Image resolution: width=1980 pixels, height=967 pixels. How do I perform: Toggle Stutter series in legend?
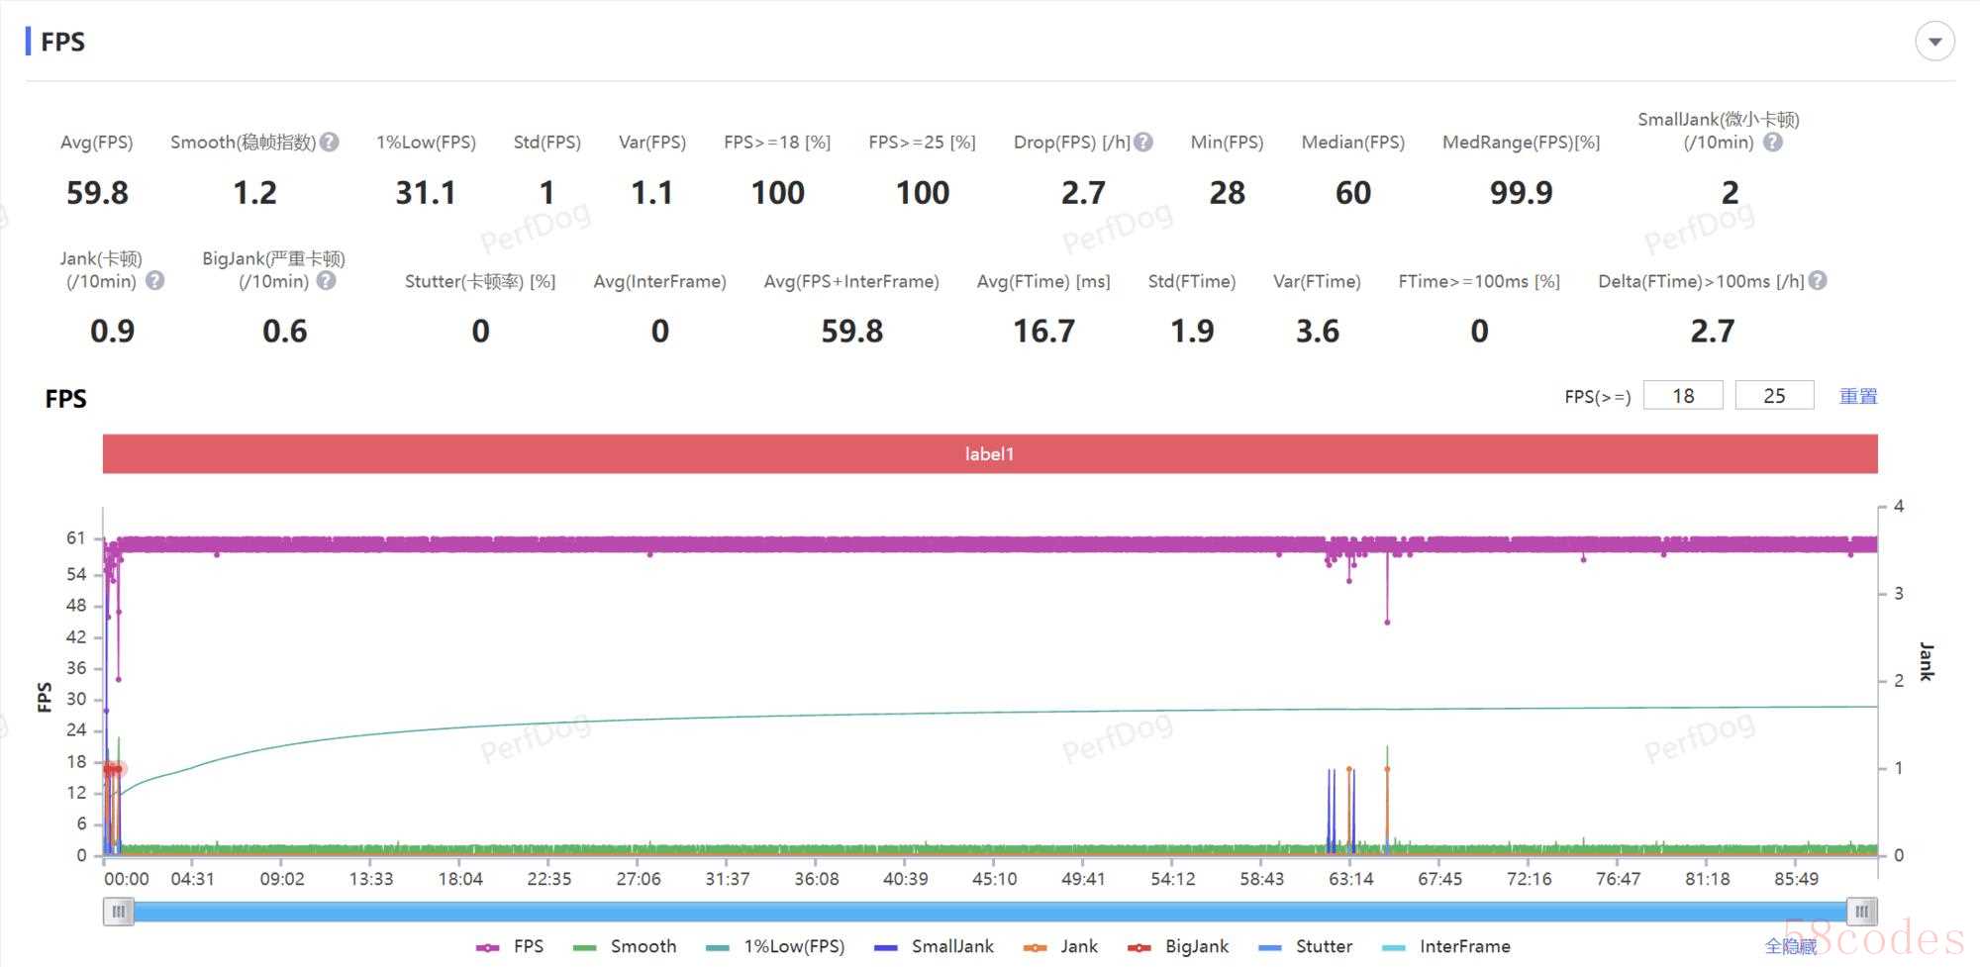coord(1306,947)
